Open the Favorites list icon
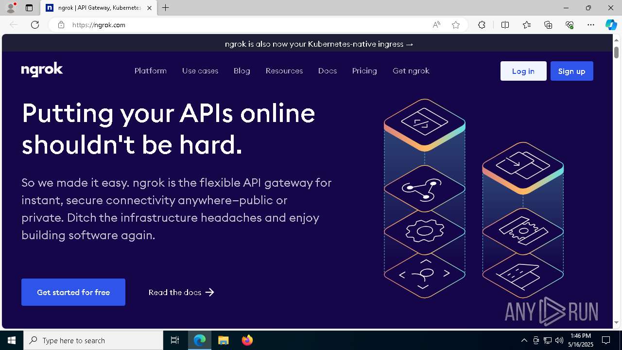 point(527,25)
